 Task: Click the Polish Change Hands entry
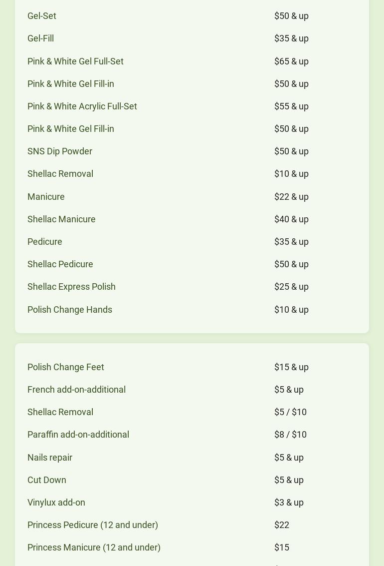(70, 310)
